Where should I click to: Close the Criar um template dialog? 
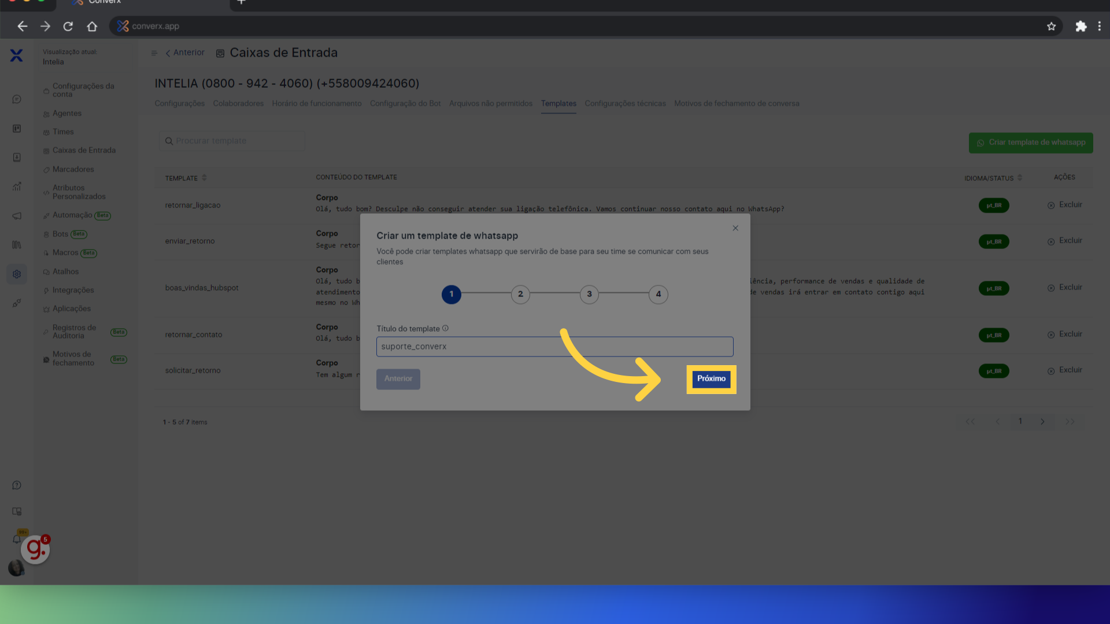(x=735, y=228)
